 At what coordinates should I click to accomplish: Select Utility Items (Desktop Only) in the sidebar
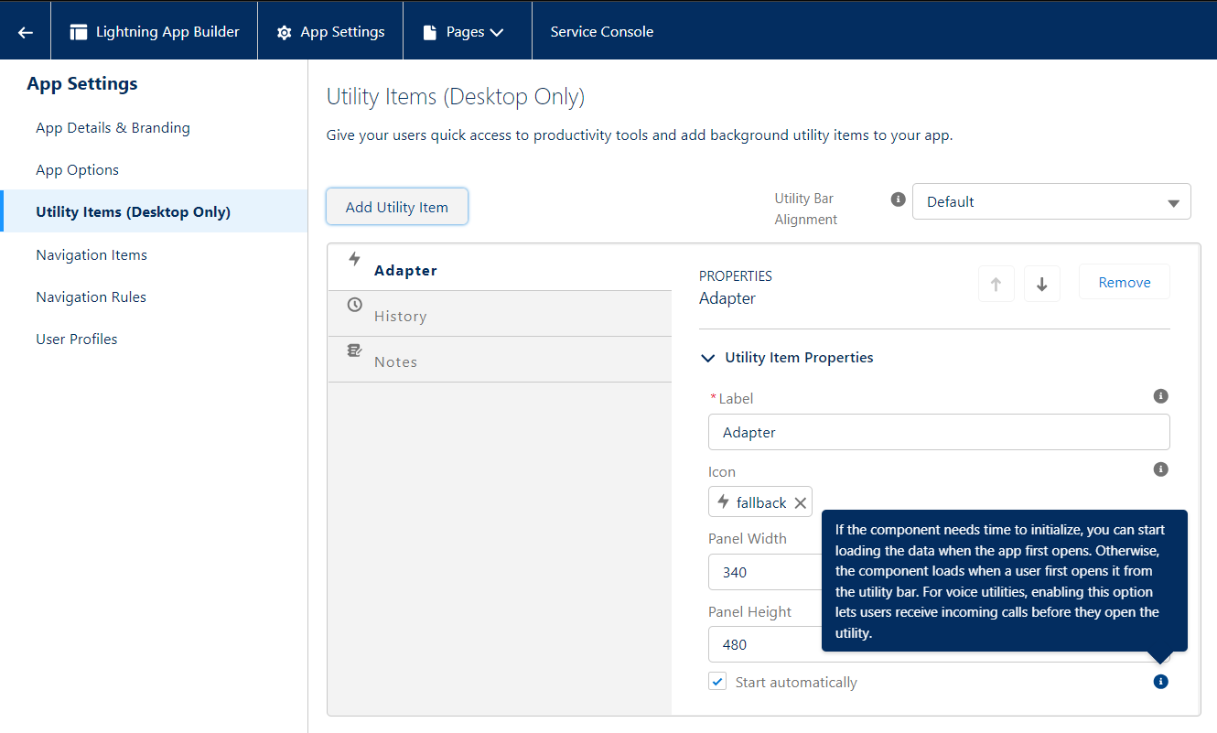coord(154,211)
